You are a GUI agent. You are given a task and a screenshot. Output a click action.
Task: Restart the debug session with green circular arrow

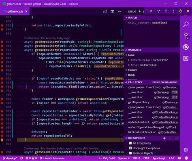[181, 11]
